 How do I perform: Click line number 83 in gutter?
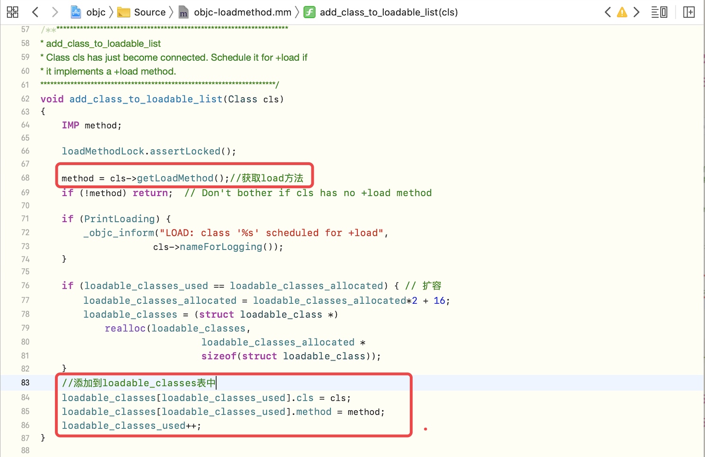pyautogui.click(x=25, y=383)
